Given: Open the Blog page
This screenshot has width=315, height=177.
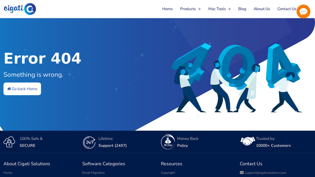Looking at the screenshot, I should pos(242,9).
